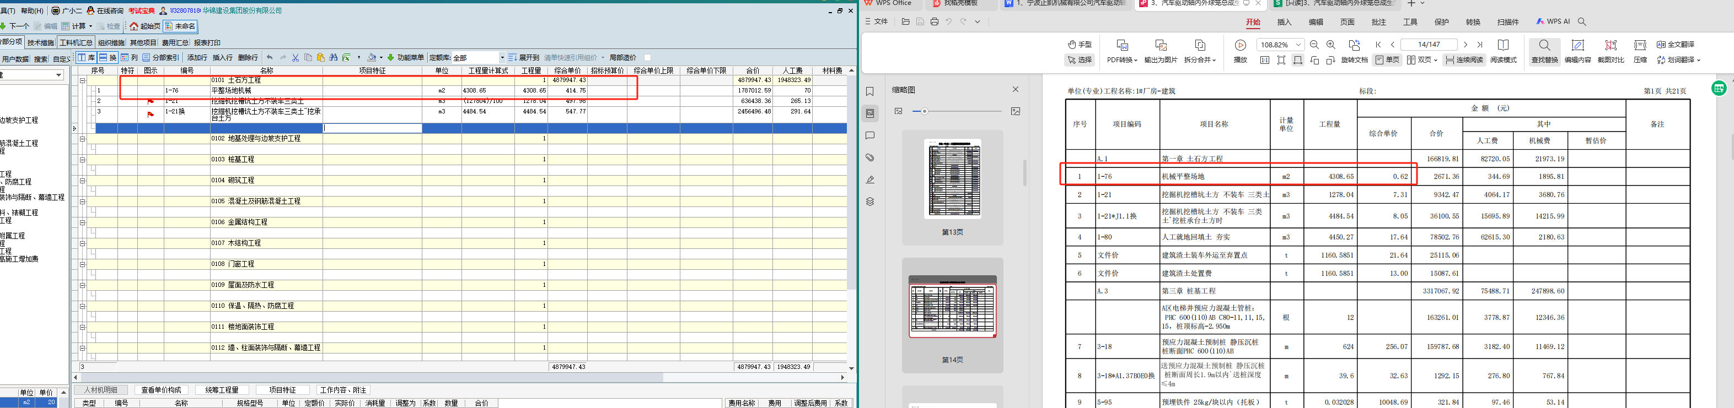Click the attachment paperclip in WPS sidebar
The image size is (1734, 408).
869,157
